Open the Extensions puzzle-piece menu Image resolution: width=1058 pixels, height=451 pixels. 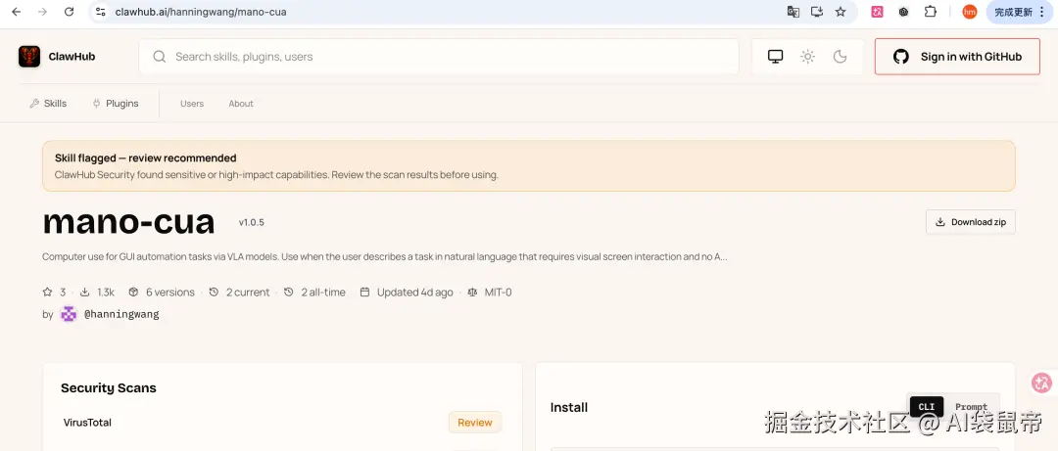(931, 12)
